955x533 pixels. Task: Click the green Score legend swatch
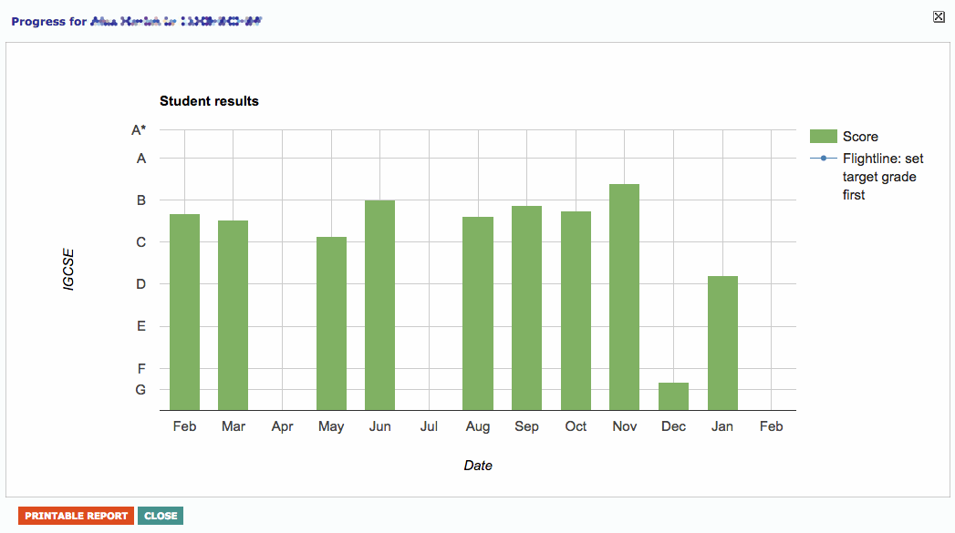click(823, 137)
